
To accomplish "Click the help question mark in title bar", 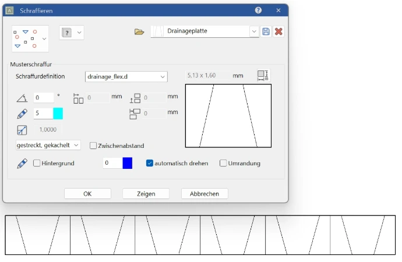I will tap(259, 10).
